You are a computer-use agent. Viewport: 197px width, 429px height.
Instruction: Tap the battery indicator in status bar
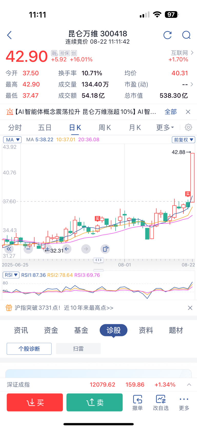click(171, 14)
